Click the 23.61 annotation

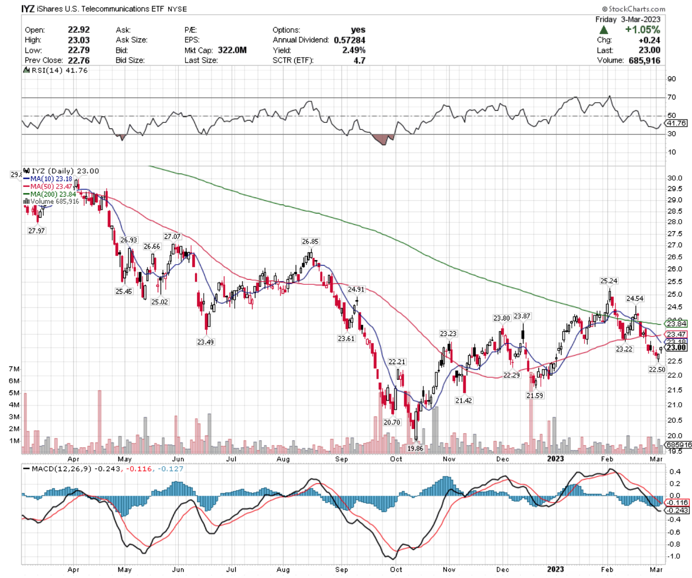(x=346, y=338)
